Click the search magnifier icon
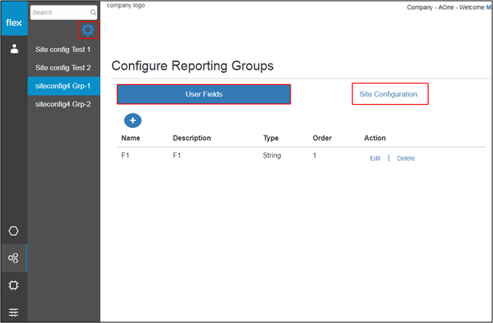493x323 pixels. pyautogui.click(x=93, y=12)
